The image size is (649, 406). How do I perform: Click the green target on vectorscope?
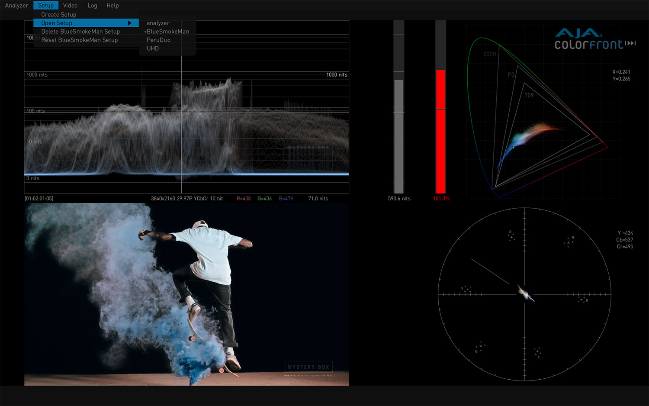tap(480, 346)
